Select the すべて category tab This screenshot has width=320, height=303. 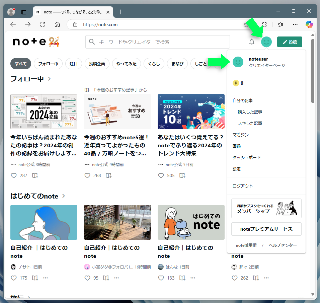pos(21,64)
